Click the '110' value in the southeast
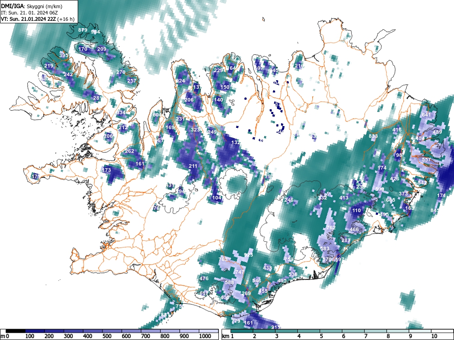Viewport: 454px width, 340px height. [356, 210]
